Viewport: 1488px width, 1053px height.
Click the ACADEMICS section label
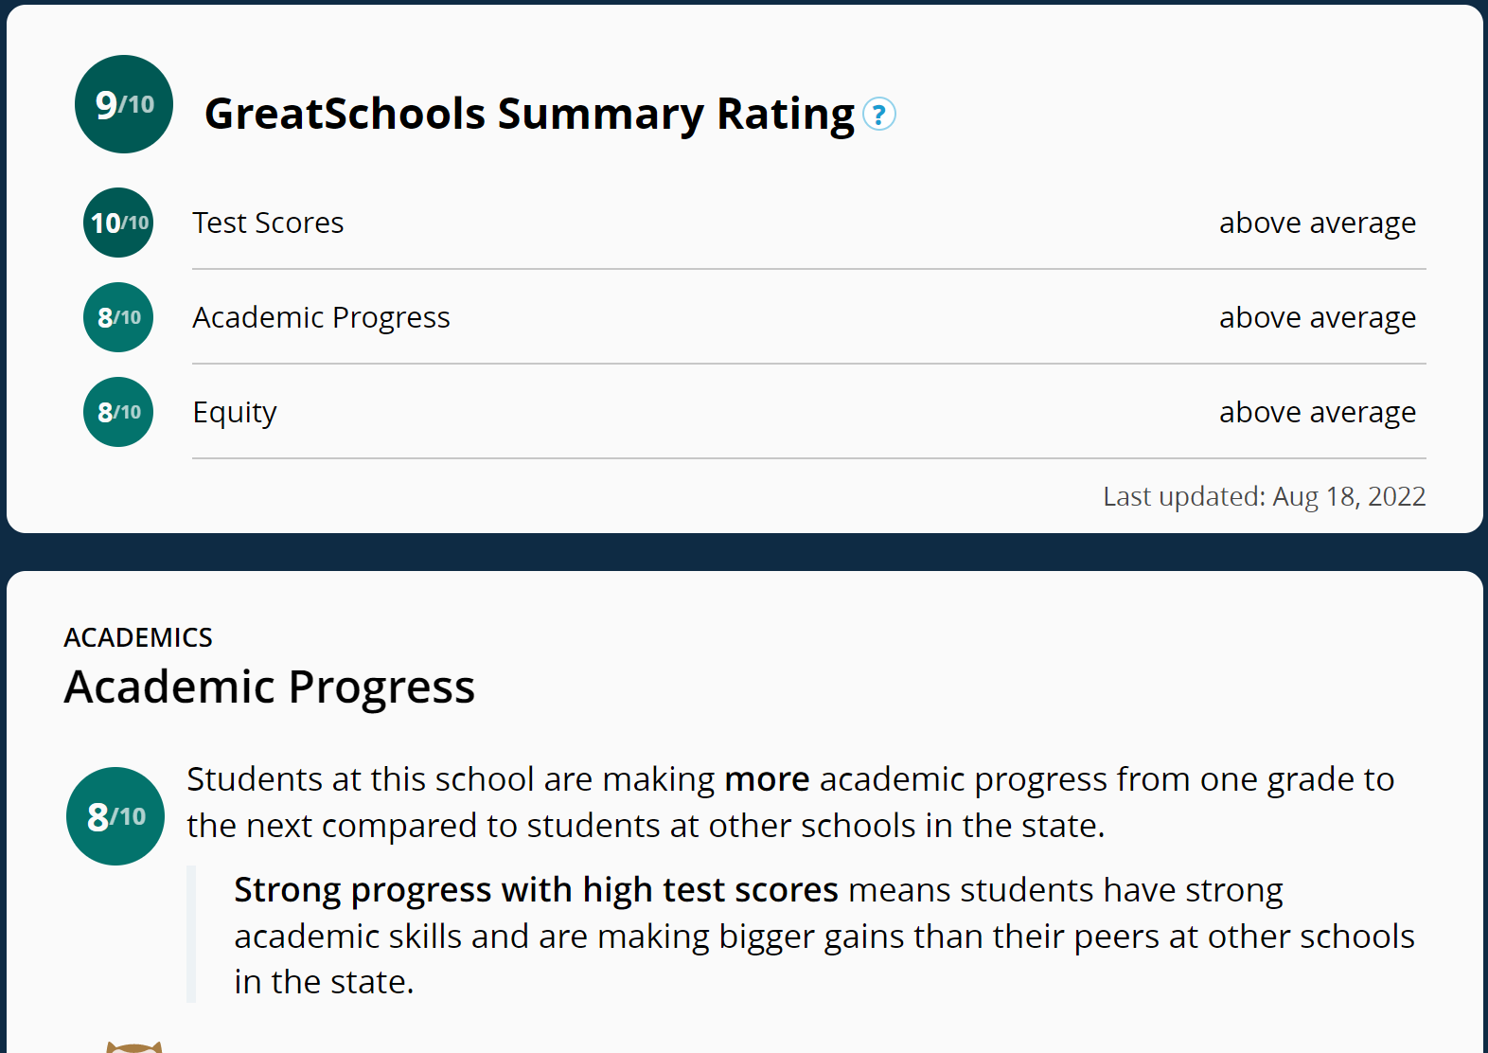[x=138, y=637]
